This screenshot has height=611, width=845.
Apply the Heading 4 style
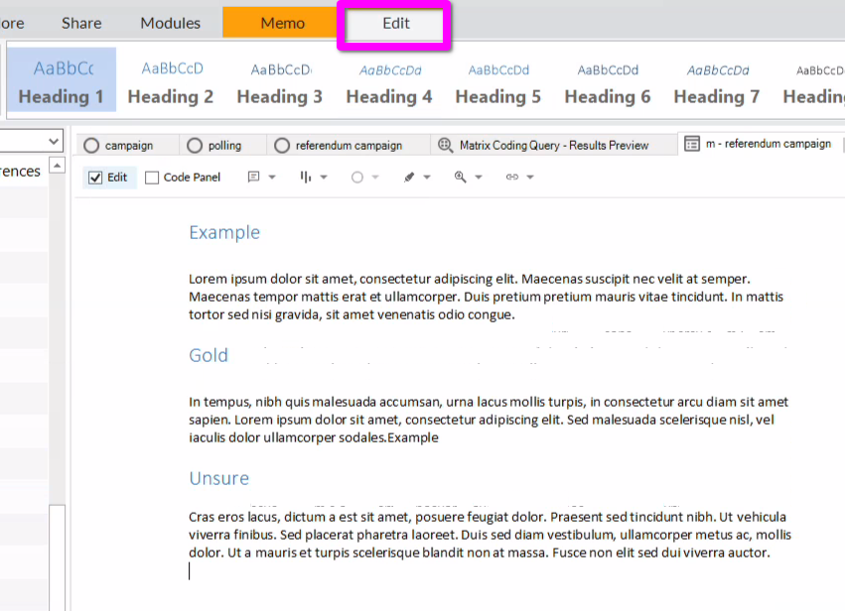click(389, 81)
